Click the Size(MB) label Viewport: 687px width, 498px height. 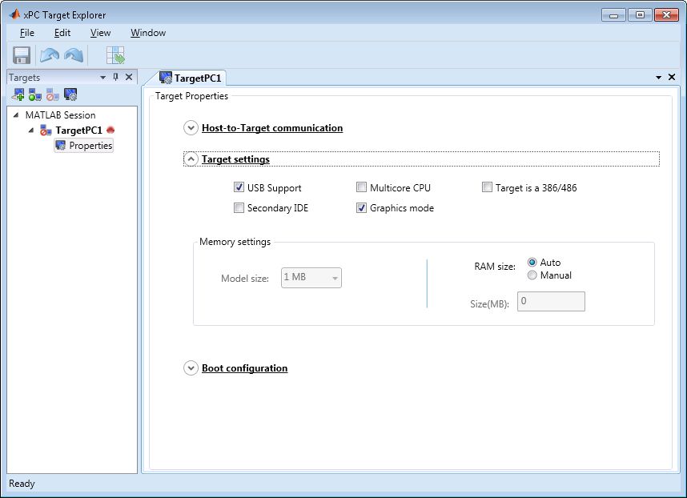[x=489, y=303]
